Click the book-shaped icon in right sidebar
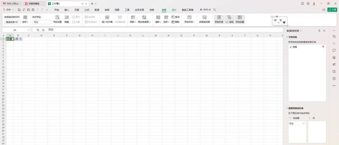Screen dimensions: 339x145 point(334,71)
